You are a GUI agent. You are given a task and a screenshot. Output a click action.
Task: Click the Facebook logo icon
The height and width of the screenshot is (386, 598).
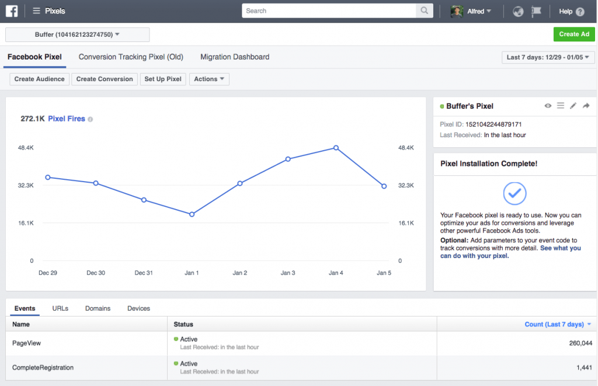coord(12,11)
